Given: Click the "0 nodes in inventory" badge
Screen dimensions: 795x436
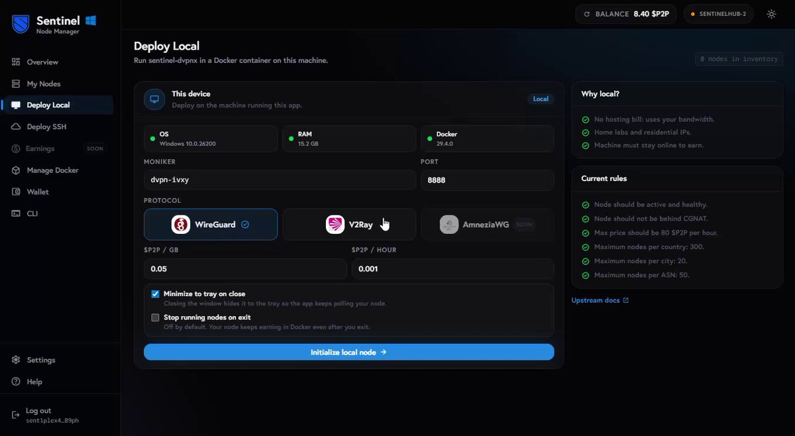Looking at the screenshot, I should [739, 59].
